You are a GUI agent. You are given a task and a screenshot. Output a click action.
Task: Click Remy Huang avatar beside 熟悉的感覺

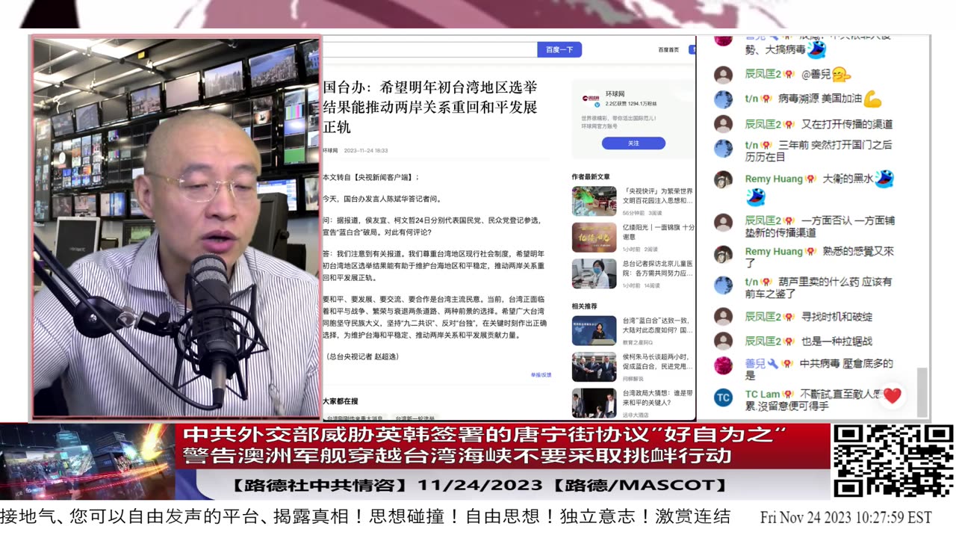pos(723,254)
